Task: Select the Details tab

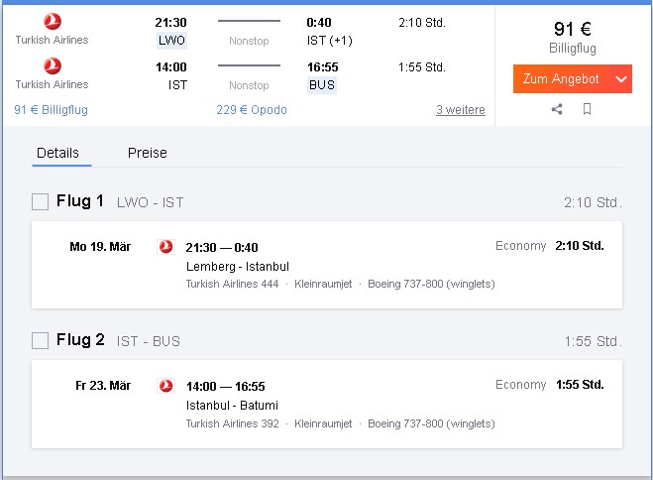Action: coord(57,153)
